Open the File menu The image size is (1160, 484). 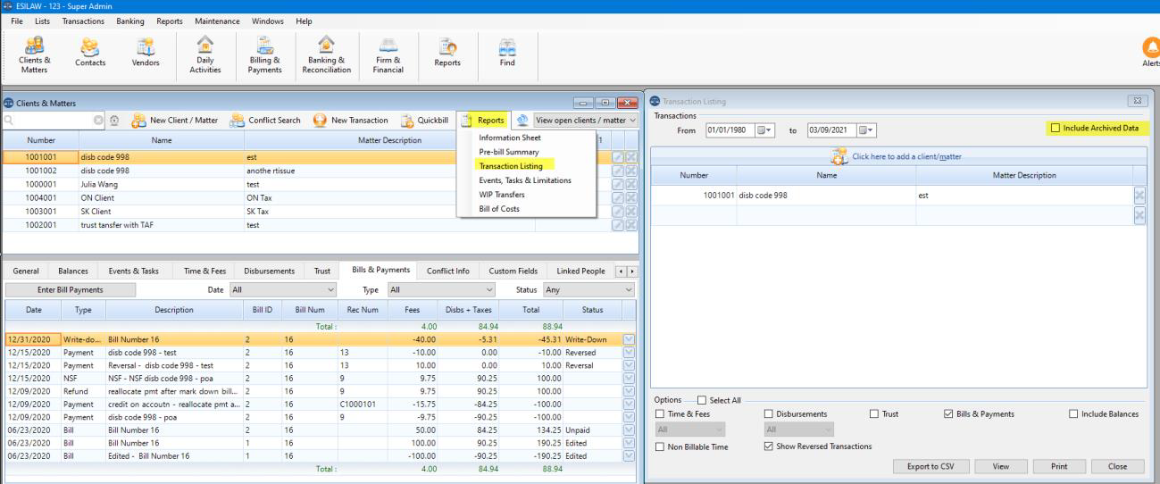click(17, 21)
